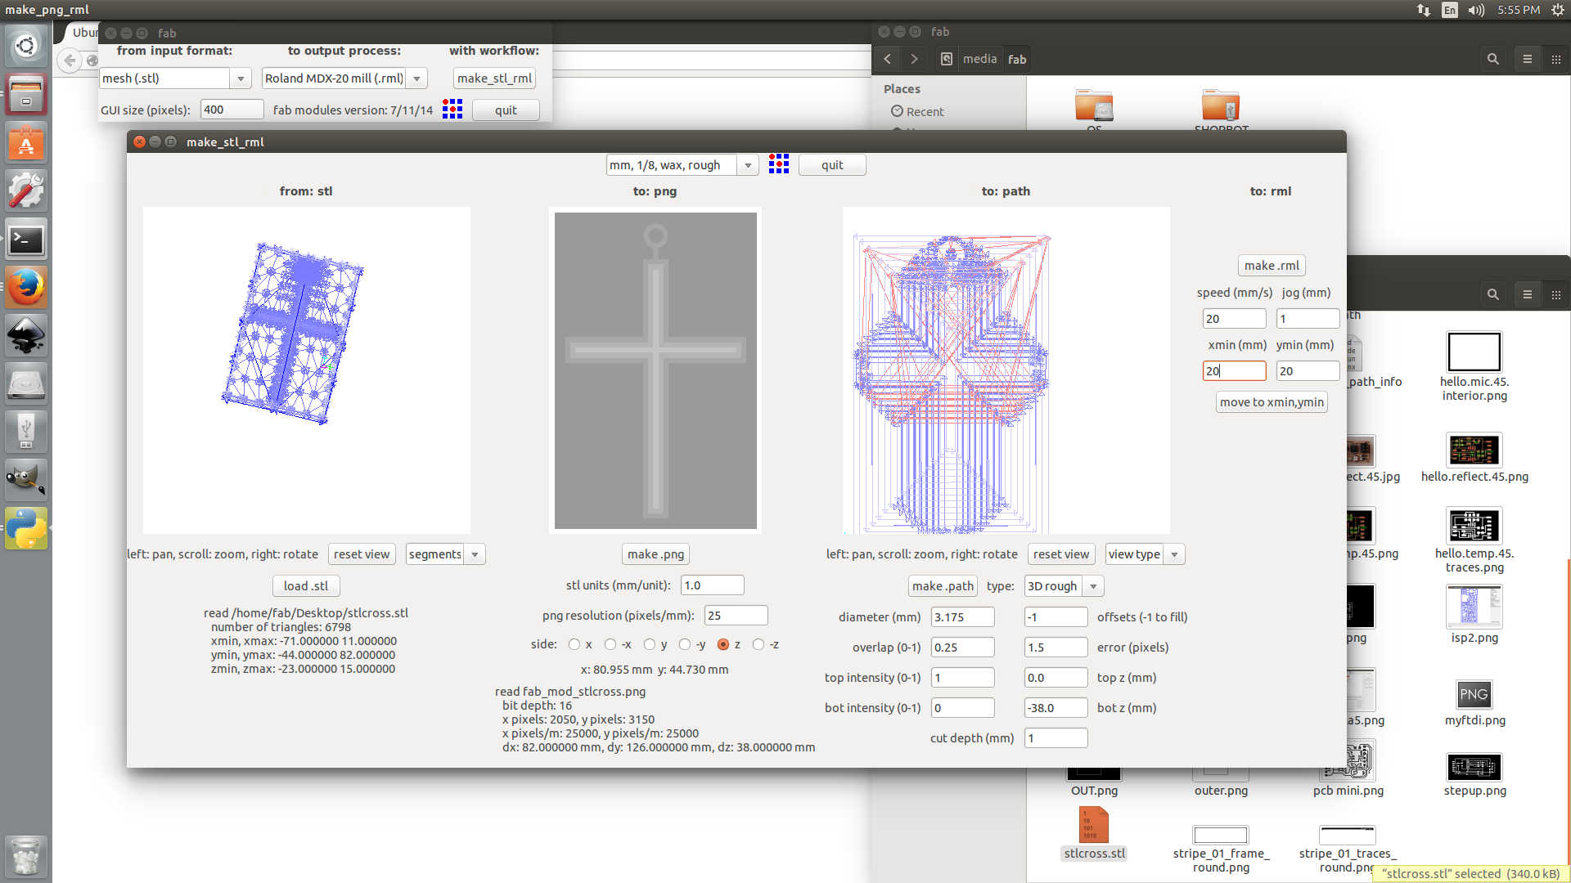Switch to grid view in fab window
Screen dimensions: 1571x883
point(1556,59)
